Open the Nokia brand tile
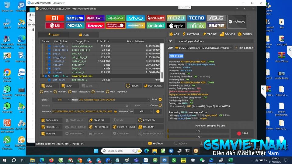This screenshot has height=164, width=292. [75, 26]
